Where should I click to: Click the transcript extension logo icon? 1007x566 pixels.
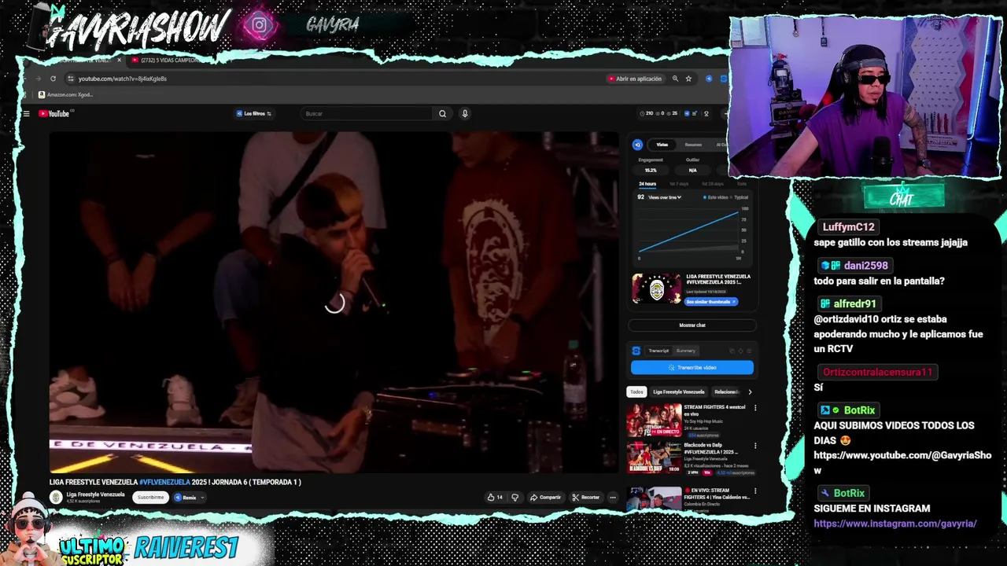(x=636, y=351)
